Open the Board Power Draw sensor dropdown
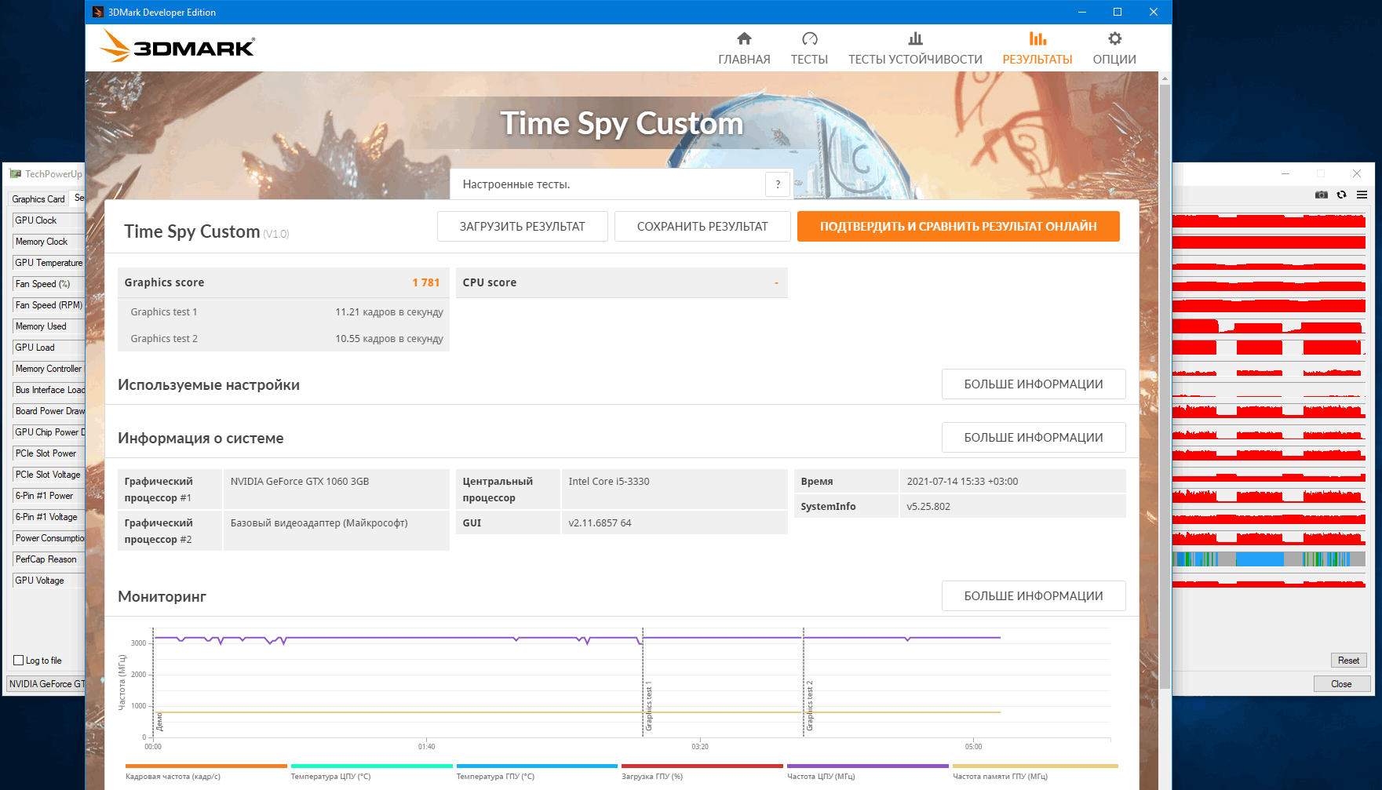The width and height of the screenshot is (1382, 790). pos(48,411)
